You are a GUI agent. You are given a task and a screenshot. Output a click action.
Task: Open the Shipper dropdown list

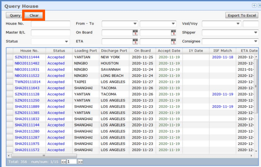255,33
